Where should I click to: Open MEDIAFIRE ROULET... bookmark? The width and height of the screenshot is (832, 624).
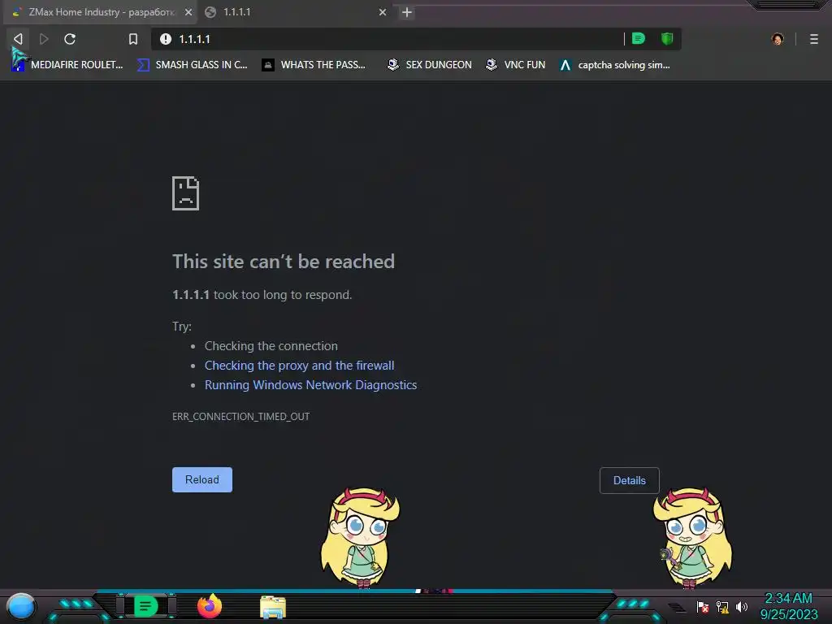[68, 65]
